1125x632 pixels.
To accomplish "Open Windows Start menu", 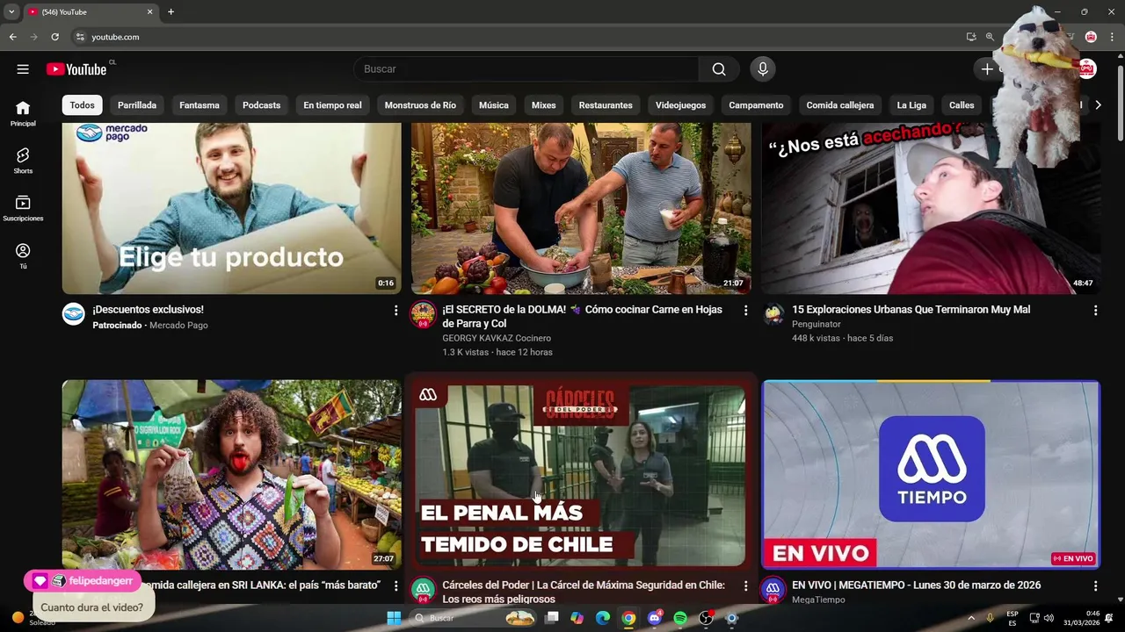I will pos(394,618).
